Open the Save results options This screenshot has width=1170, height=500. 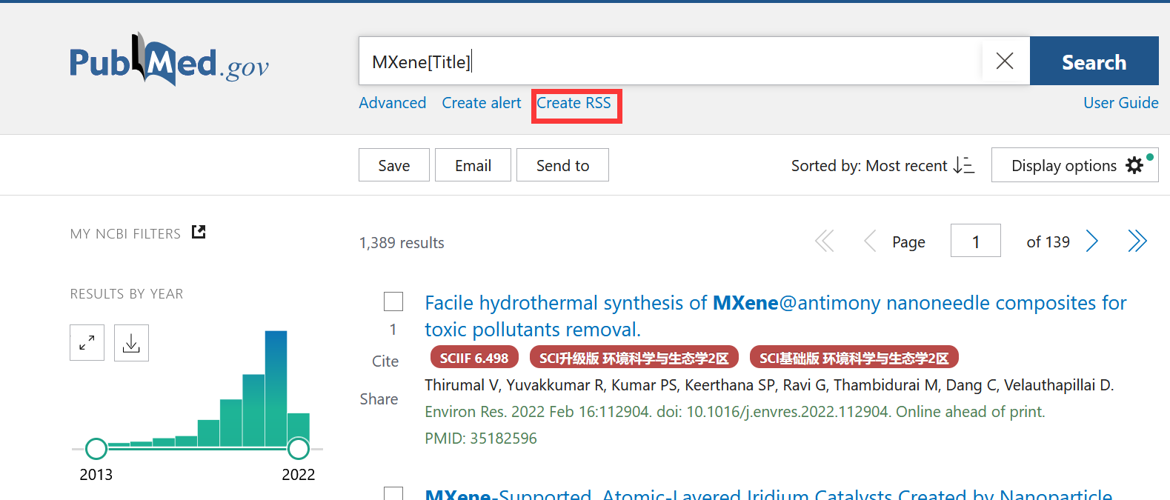[x=393, y=165]
